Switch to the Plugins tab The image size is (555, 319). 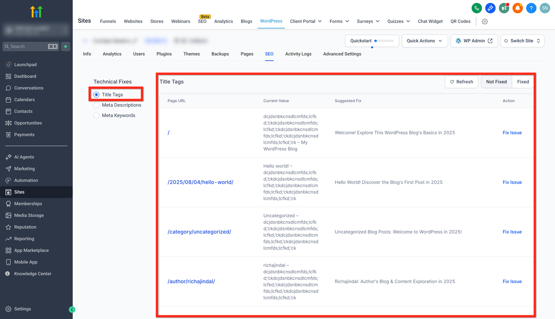point(164,54)
